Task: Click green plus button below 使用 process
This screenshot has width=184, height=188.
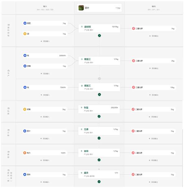Action: point(99,160)
